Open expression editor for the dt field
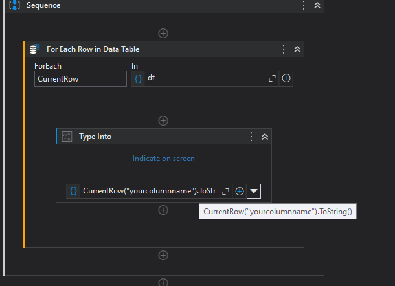The height and width of the screenshot is (286, 395). click(272, 78)
